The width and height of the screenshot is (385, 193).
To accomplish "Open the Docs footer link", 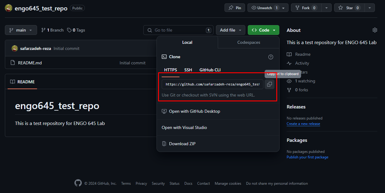I will click(188, 184).
